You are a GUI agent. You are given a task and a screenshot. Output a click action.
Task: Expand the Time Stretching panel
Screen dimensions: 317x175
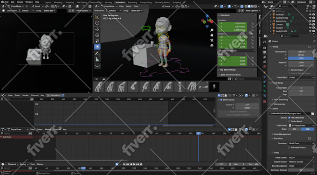273,100
